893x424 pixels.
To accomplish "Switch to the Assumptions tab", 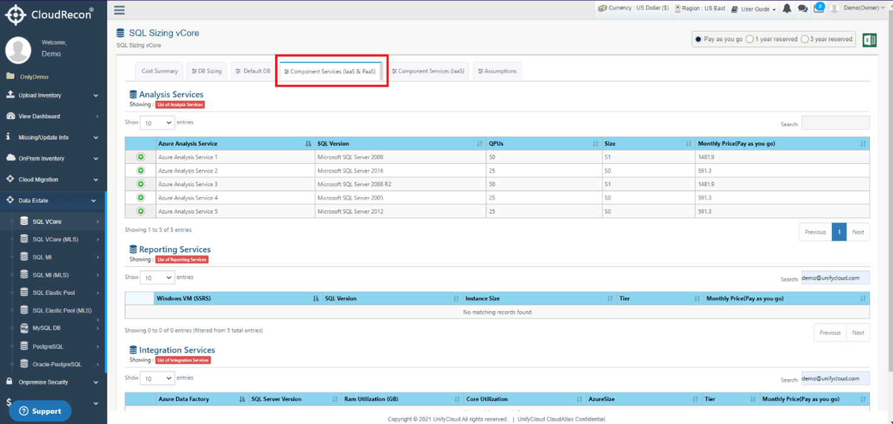I will (497, 71).
